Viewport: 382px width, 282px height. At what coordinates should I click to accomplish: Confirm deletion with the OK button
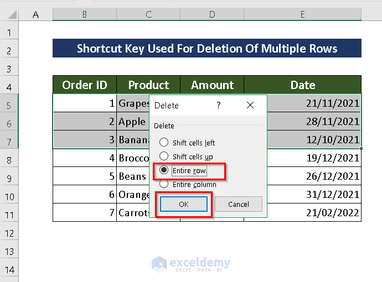pos(184,204)
